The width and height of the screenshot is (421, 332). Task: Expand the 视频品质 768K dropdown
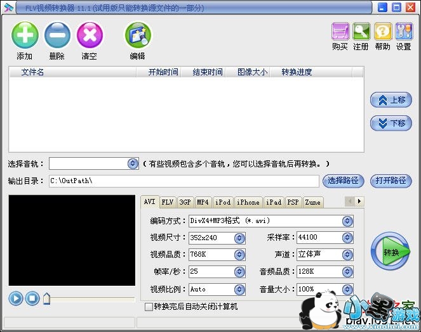point(239,255)
